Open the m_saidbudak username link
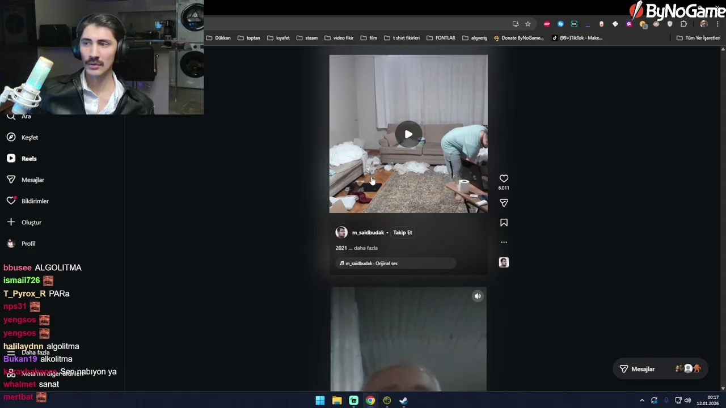The width and height of the screenshot is (726, 408). point(368,232)
